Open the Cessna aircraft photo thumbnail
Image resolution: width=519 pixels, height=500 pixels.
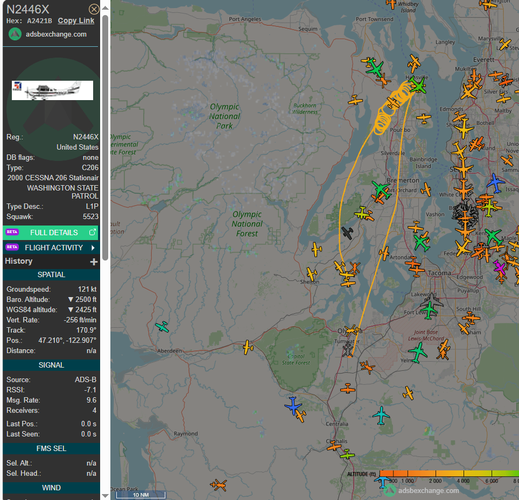pos(52,90)
